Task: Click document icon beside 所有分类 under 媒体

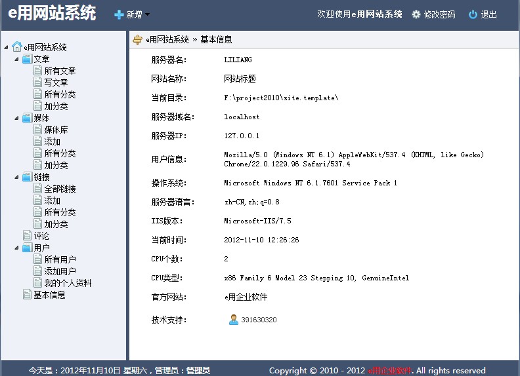Action: click(x=38, y=153)
